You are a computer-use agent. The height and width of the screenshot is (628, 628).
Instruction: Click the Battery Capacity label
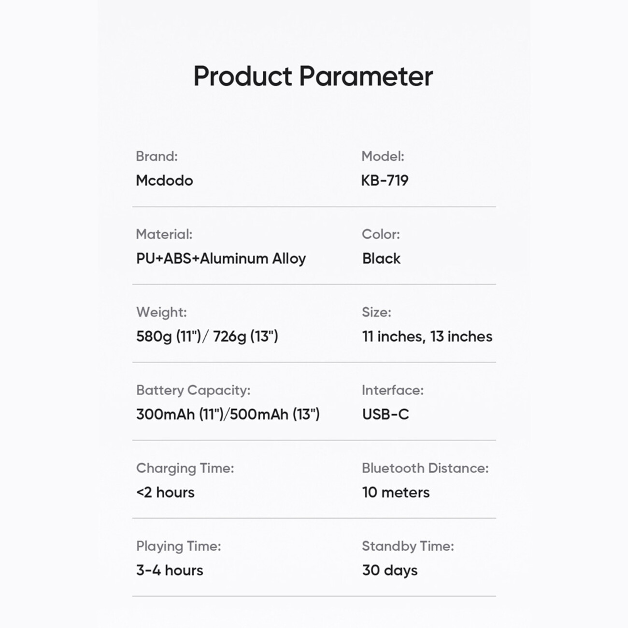click(193, 390)
